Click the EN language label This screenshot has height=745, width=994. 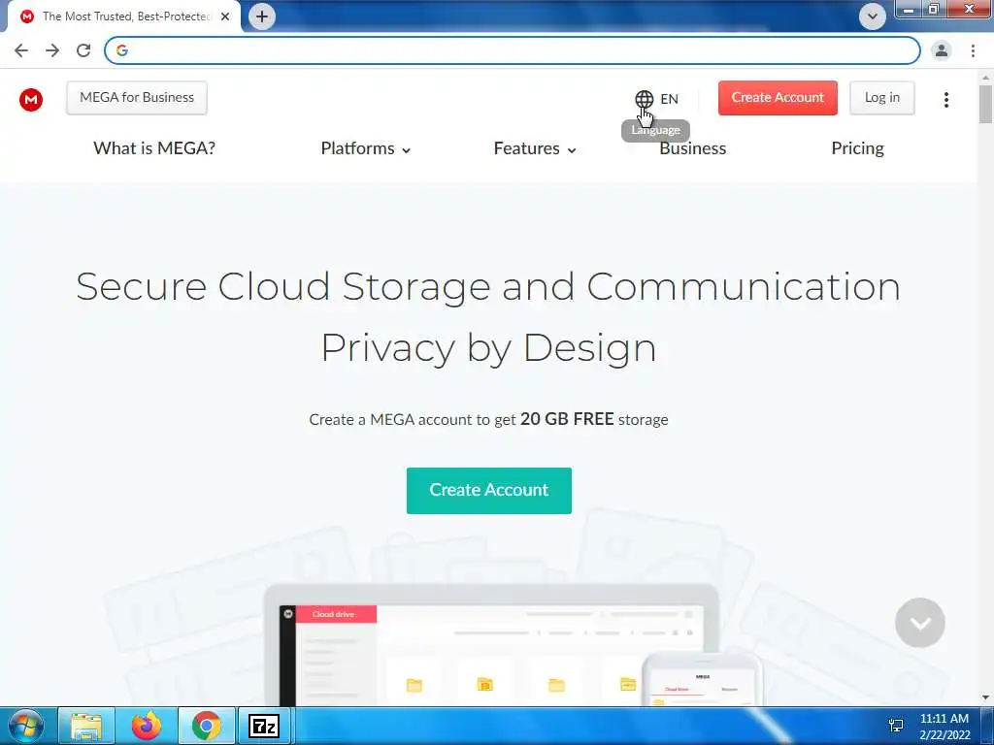pyautogui.click(x=669, y=99)
